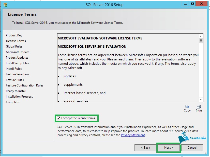Maximize the SQL Server 2016 Setup window
Screen dimensions: 210x157
pyautogui.click(x=192, y=4)
